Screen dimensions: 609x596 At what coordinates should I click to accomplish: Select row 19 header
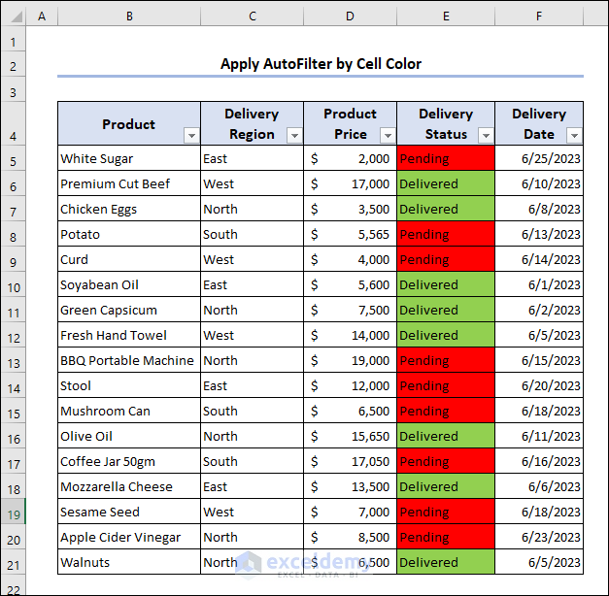(13, 513)
